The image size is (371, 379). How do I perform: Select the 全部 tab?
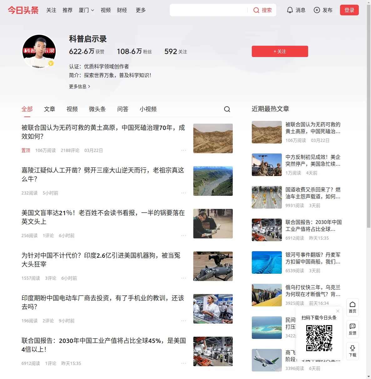27,109
